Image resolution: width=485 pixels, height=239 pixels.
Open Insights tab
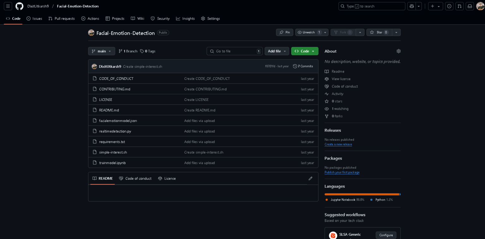coord(185,19)
